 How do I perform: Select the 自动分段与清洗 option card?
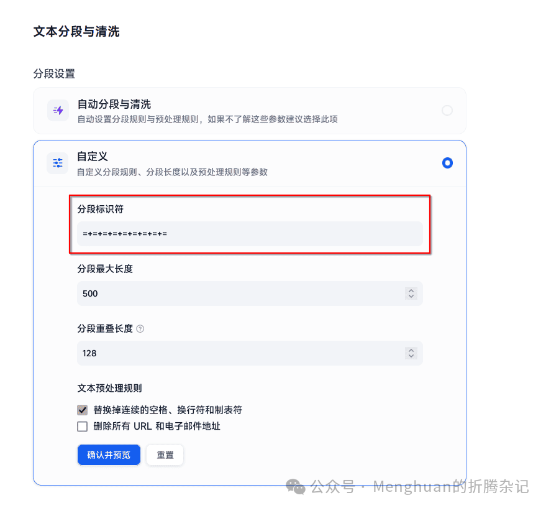(x=248, y=110)
